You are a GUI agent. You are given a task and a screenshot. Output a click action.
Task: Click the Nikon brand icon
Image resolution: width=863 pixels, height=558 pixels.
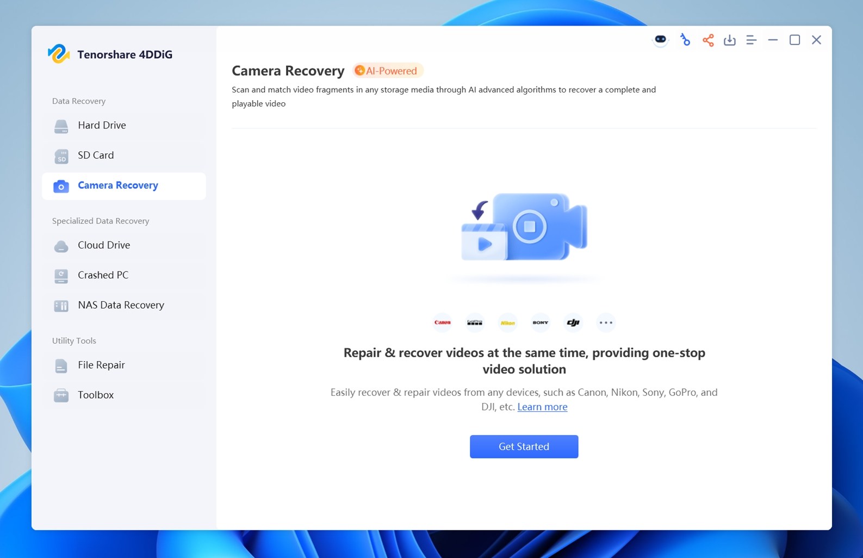point(507,323)
